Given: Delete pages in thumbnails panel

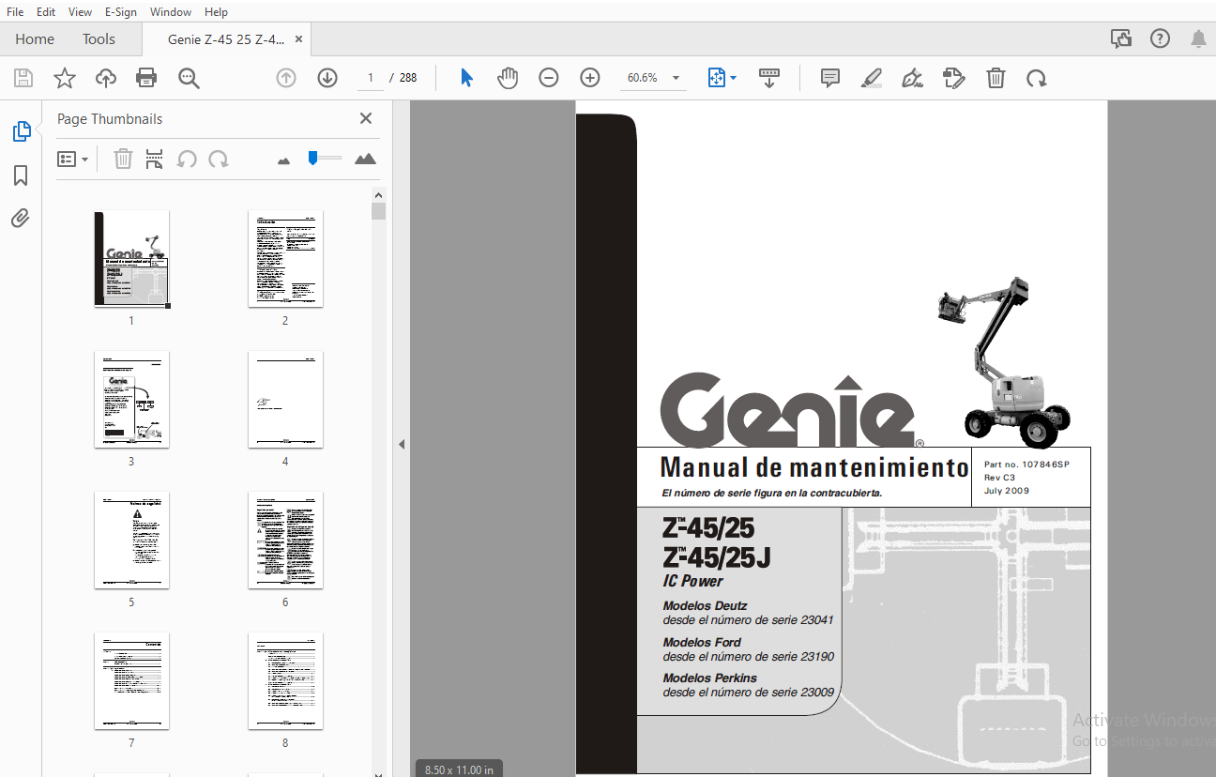Looking at the screenshot, I should [x=123, y=159].
